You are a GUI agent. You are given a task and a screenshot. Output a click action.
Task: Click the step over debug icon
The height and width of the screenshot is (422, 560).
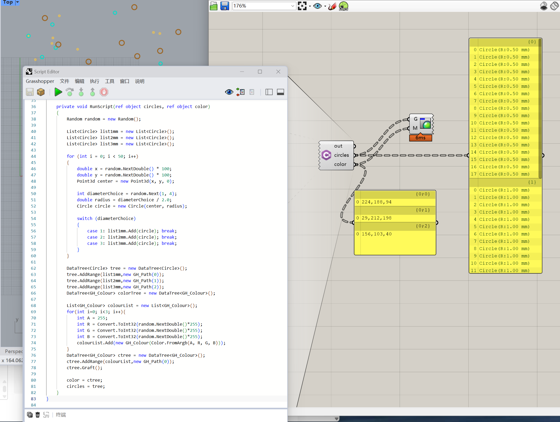coord(70,92)
